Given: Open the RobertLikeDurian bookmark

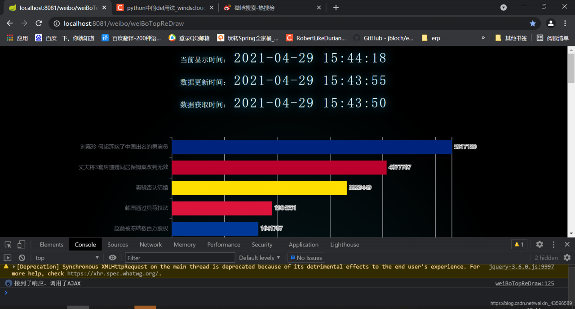Looking at the screenshot, I should coord(316,38).
